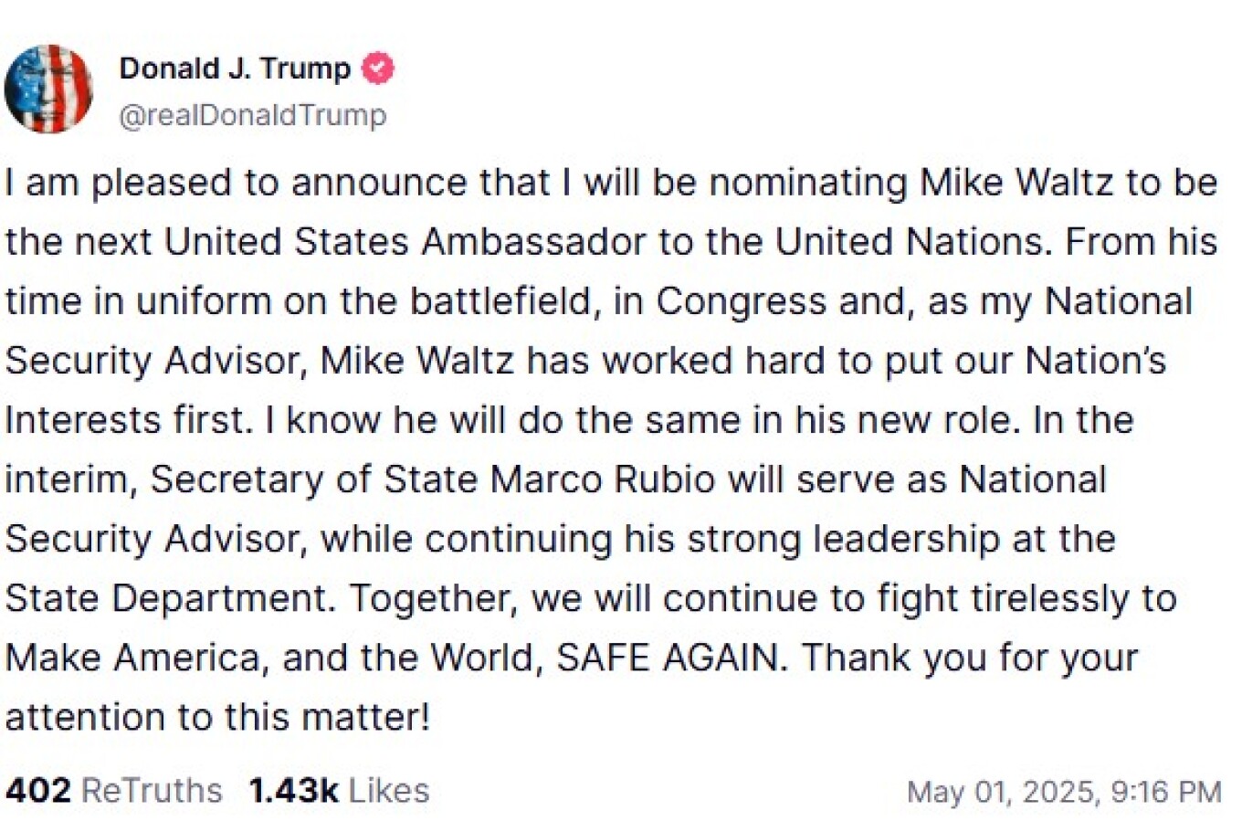Open the 402 ReTruths list
Viewport: 1242px width, 832px height.
point(114,790)
